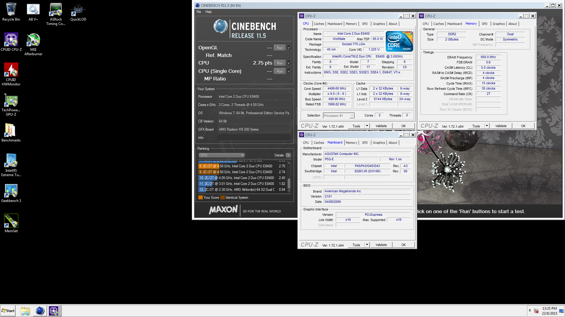Launch ASRock Timing Configurator shortcut
This screenshot has height=317, width=565.
[x=56, y=14]
